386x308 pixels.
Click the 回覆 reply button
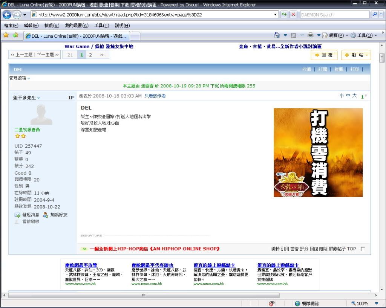pos(324,55)
